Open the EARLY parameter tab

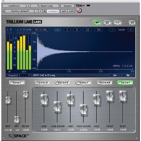(84, 83)
